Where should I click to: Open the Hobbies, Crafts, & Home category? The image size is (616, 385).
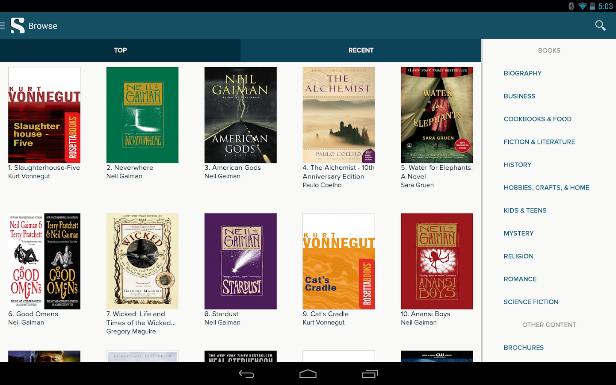click(547, 188)
